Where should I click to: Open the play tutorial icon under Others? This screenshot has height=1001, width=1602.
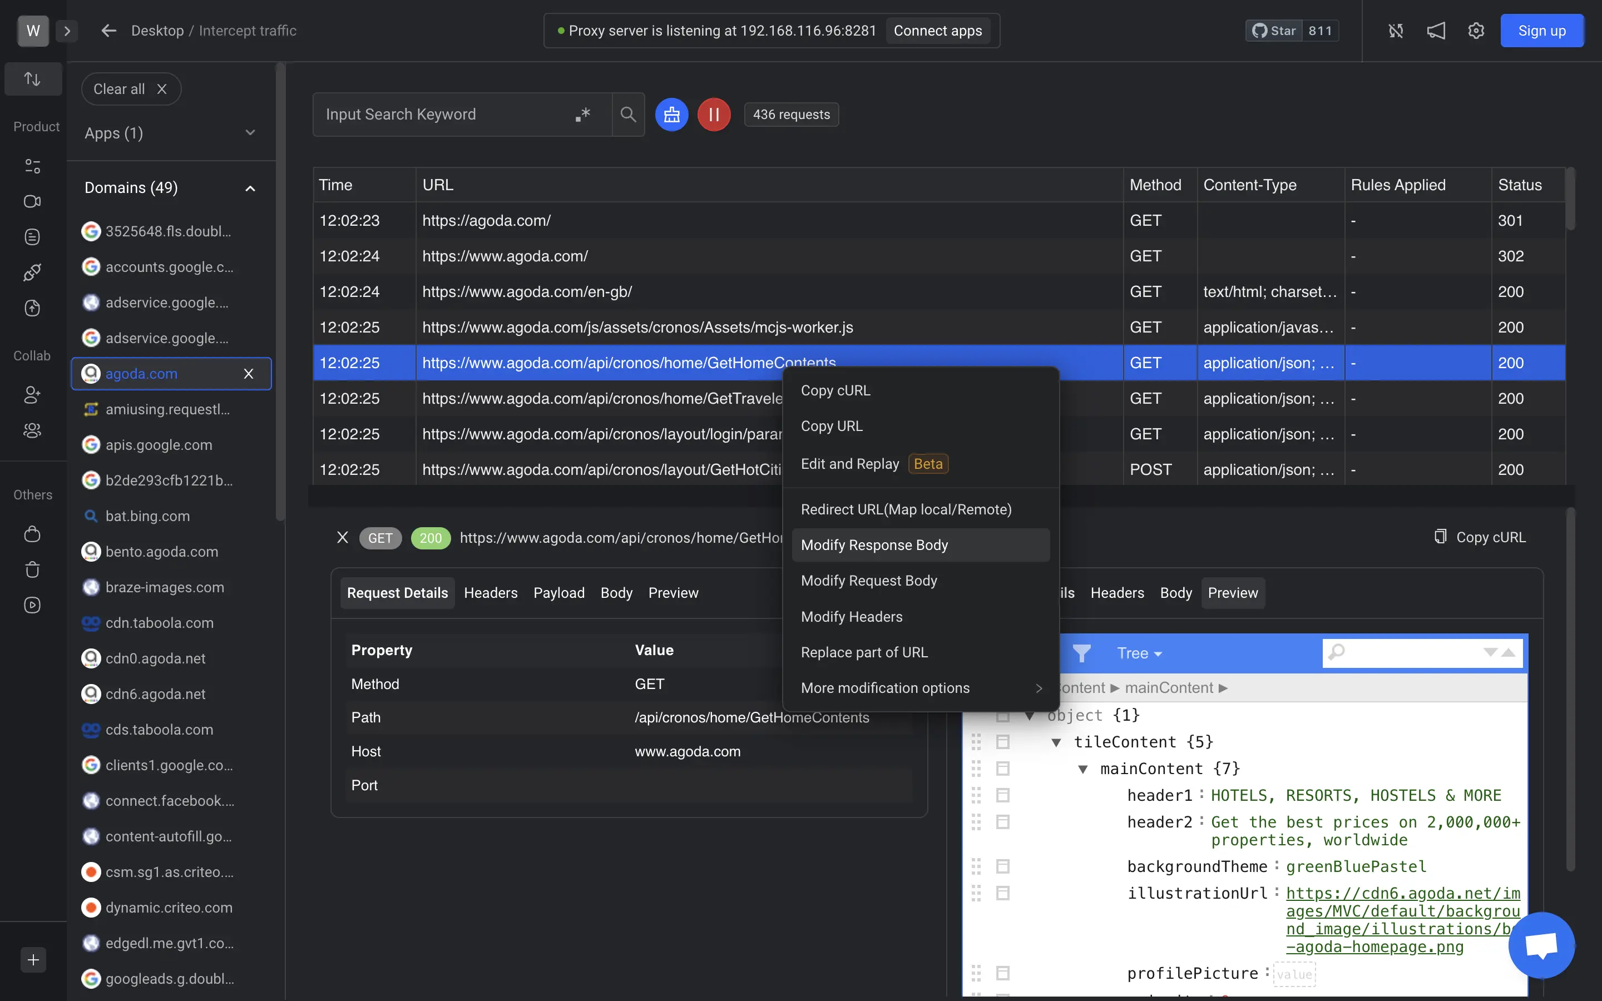32,605
